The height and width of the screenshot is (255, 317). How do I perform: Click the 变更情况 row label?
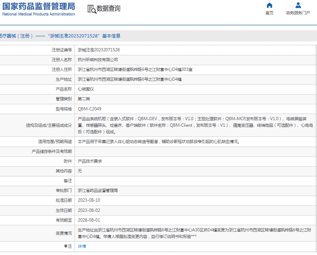64,233
